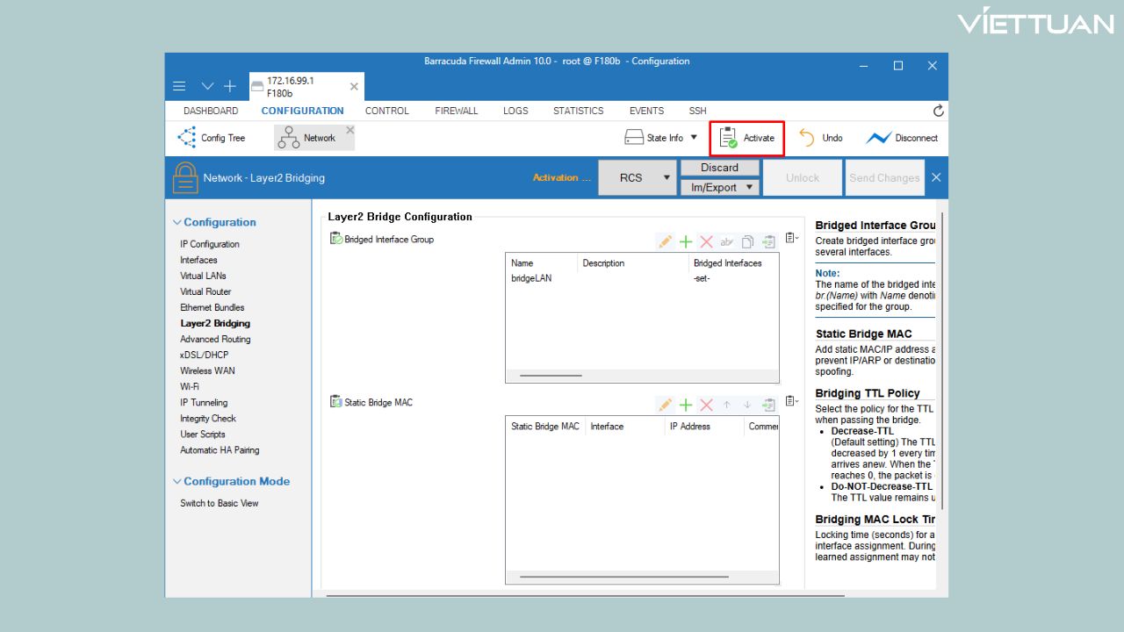Open the hamburger menu in the title bar
Image resolution: width=1124 pixels, height=632 pixels.
pos(179,86)
